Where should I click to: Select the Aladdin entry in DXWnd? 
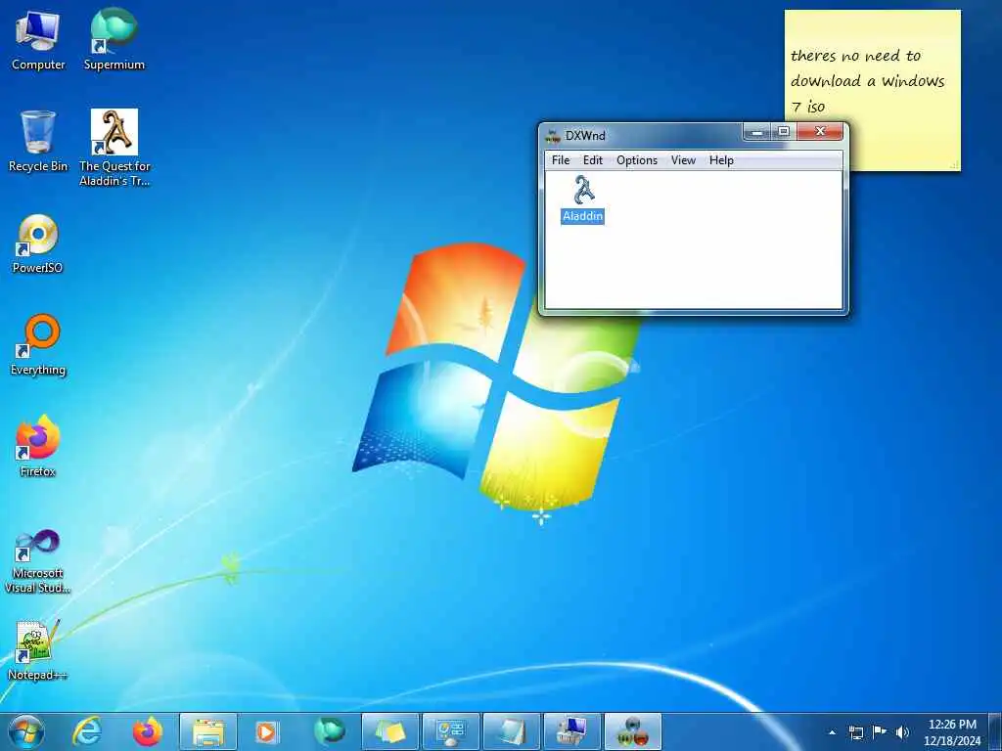[582, 199]
